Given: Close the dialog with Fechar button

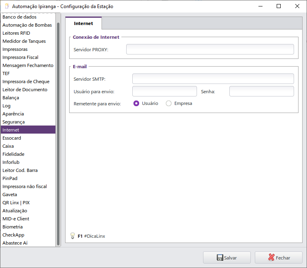Looking at the screenshot, I should (x=279, y=258).
